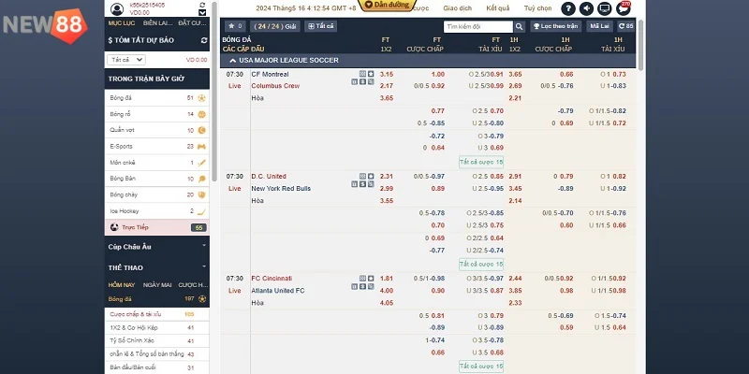Refresh the Tóm Tắt Dự Báo panel
This screenshot has height=374, width=749.
coord(204,41)
